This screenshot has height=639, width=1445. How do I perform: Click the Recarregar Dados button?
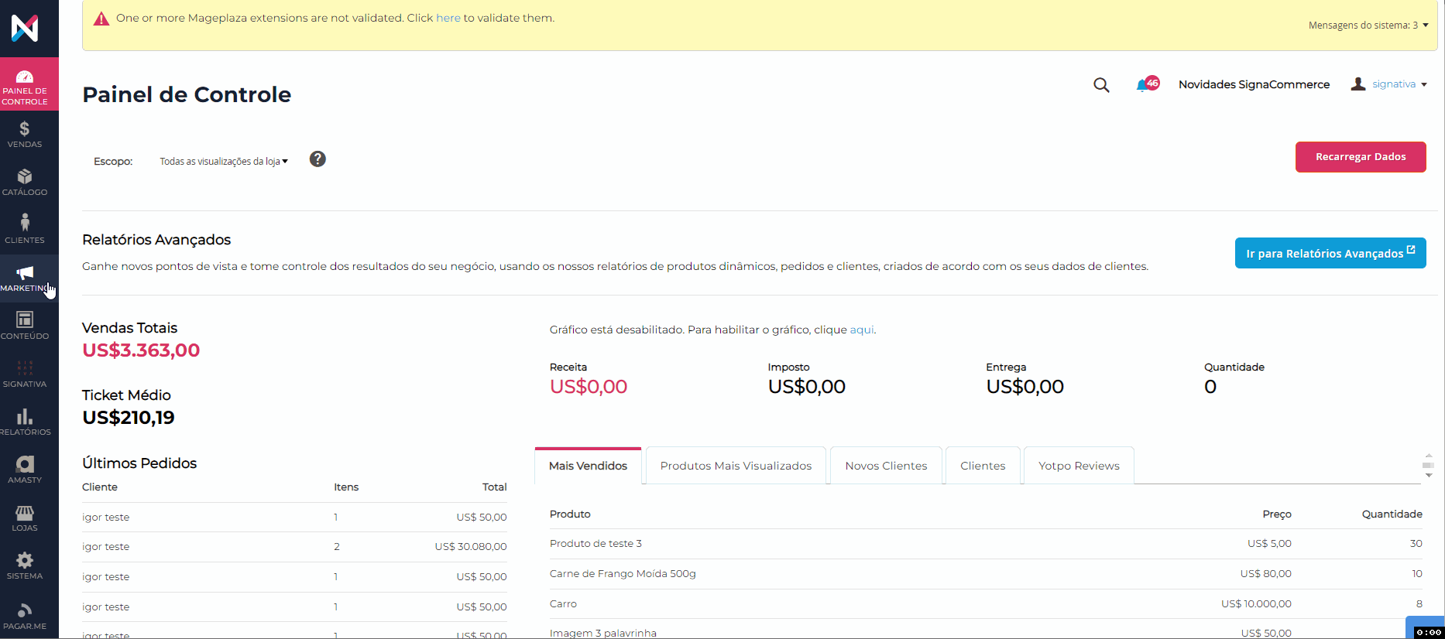[x=1360, y=157]
